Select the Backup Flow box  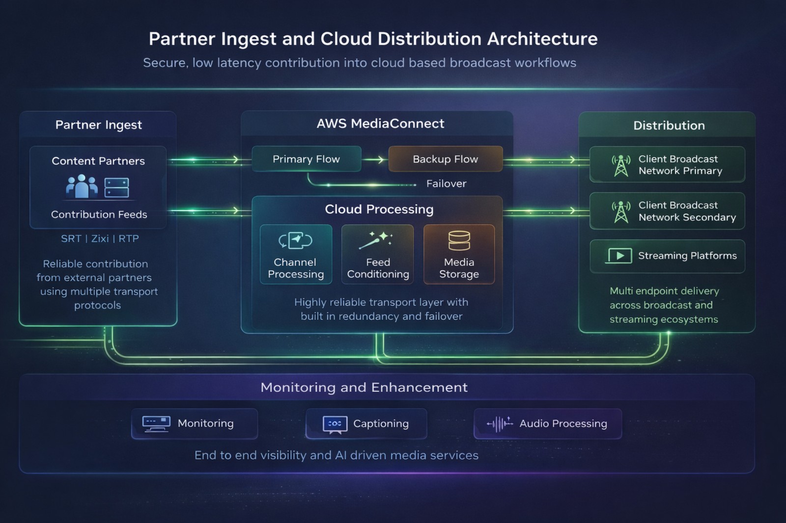click(x=446, y=159)
